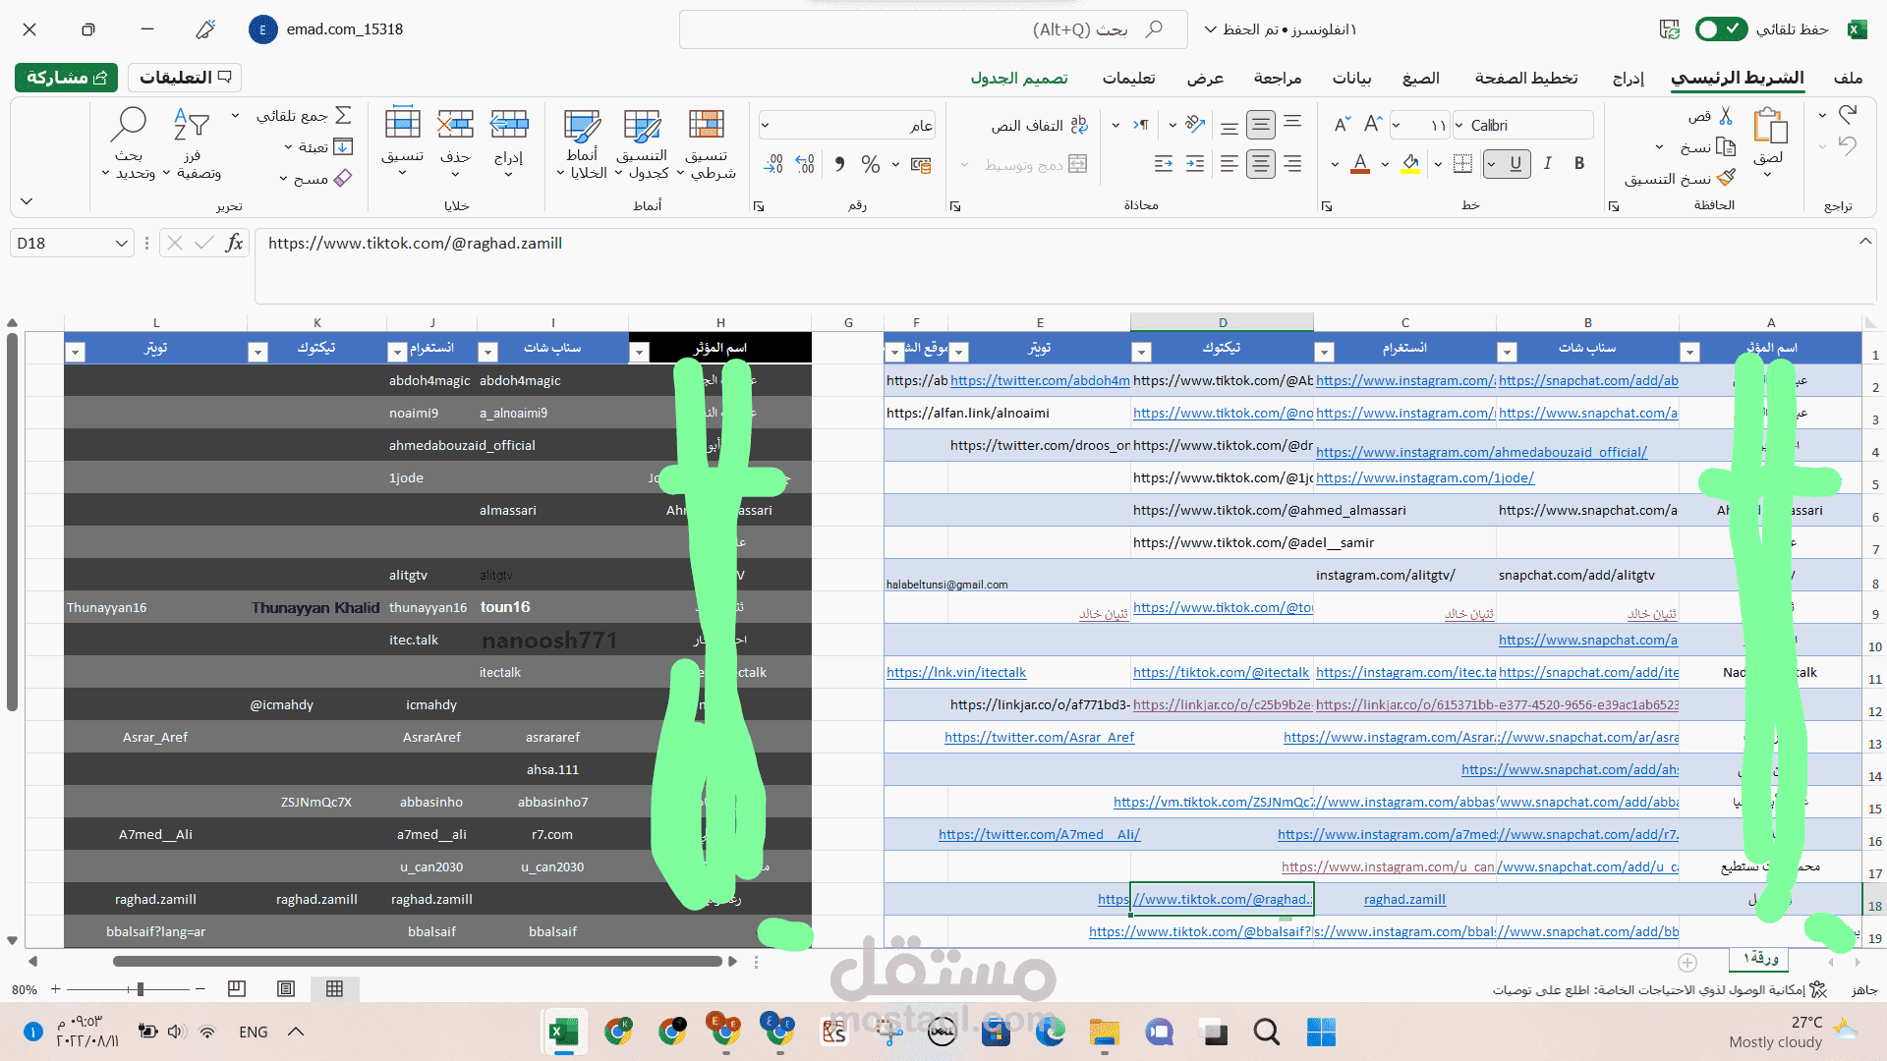Screen dimensions: 1887x1061
Task: Toggle Underline formatting button
Action: click(1515, 163)
